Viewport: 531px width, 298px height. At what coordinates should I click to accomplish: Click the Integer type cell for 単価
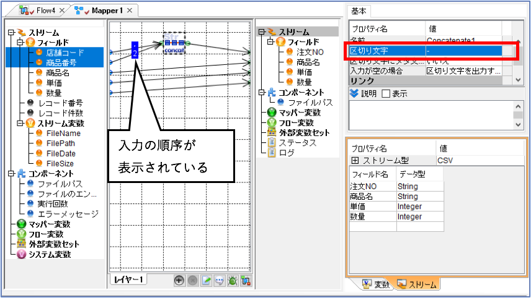tap(420, 206)
